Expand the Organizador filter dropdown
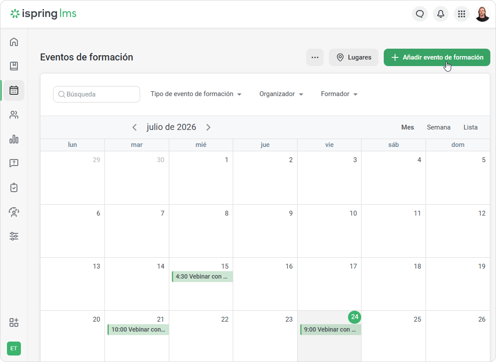Viewport: 496px width, 362px height. pos(281,94)
